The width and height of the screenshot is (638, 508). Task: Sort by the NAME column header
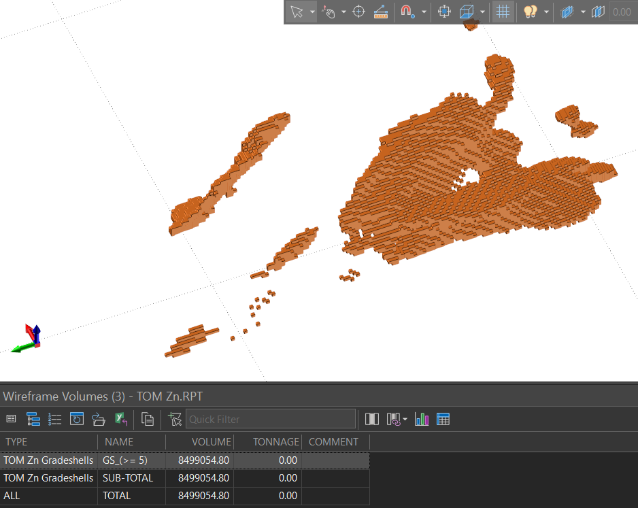(131, 442)
